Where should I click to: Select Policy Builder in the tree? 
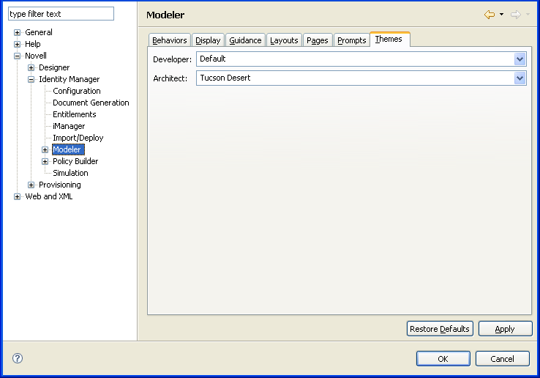coord(75,161)
